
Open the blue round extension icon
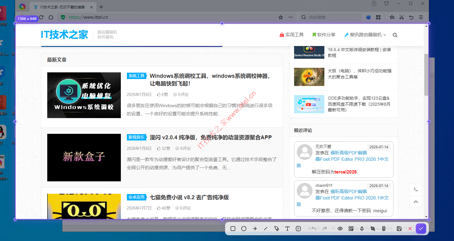[369, 17]
